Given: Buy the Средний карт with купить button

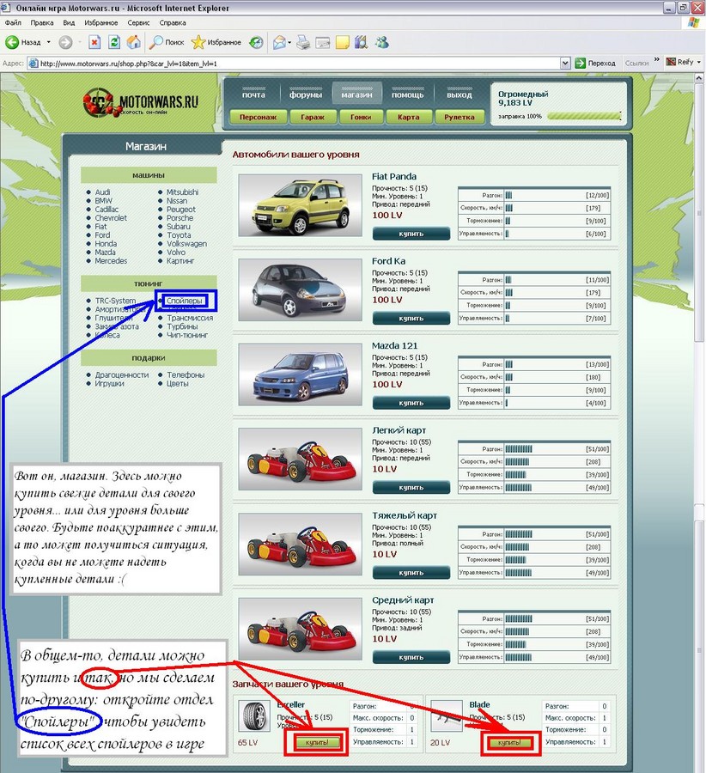Looking at the screenshot, I should [x=411, y=657].
